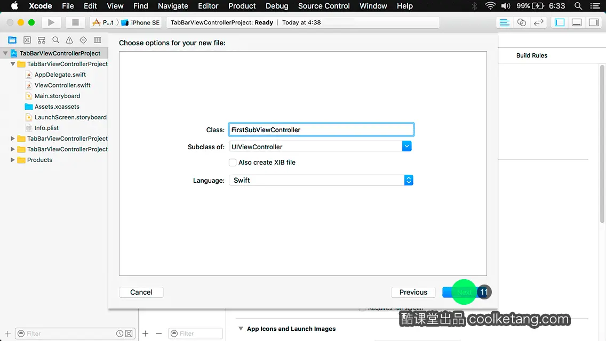Viewport: 606px width, 341px height.
Task: Toggle the Navigator panel
Action: click(560, 22)
